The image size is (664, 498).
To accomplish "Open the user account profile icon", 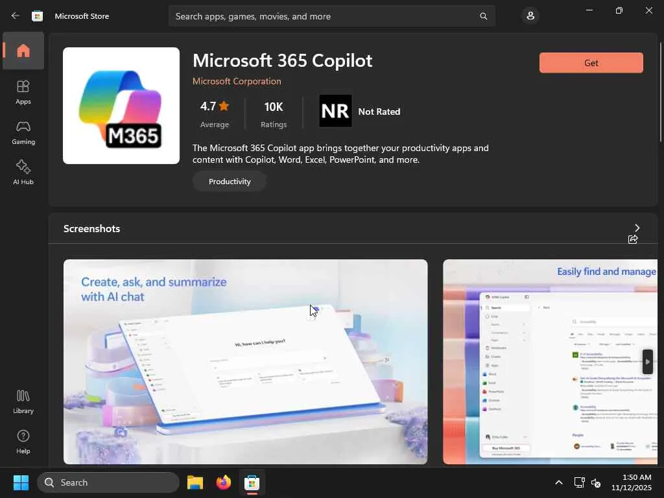I will pos(530,16).
